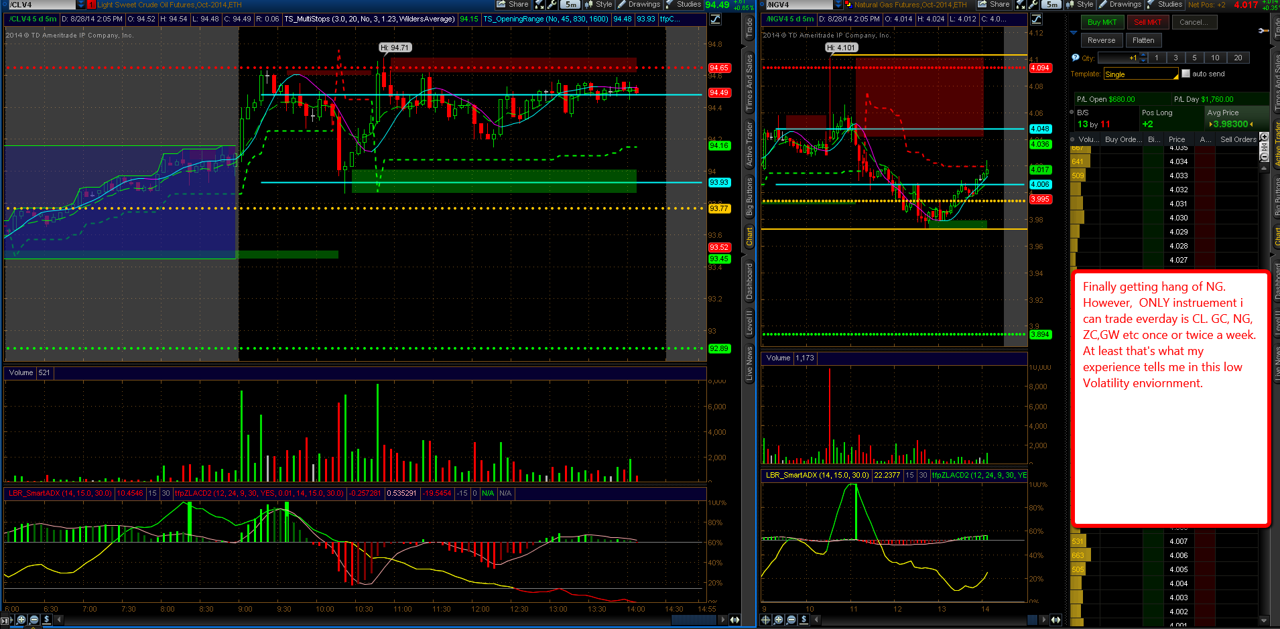This screenshot has height=629, width=1280.
Task: Set quantity preset to 20
Action: click(x=1238, y=58)
